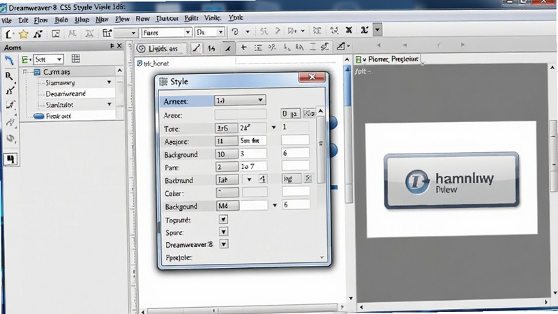Click the Background value field showing 3

click(x=252, y=154)
